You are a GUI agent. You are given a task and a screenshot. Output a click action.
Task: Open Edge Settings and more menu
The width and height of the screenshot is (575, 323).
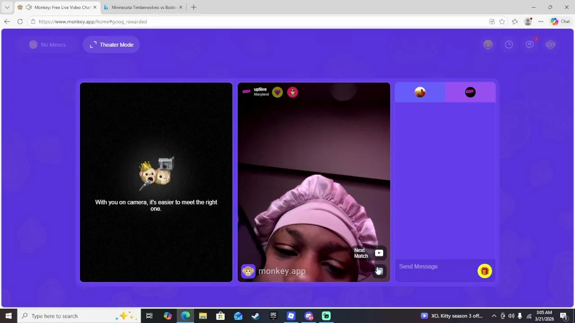(541, 22)
